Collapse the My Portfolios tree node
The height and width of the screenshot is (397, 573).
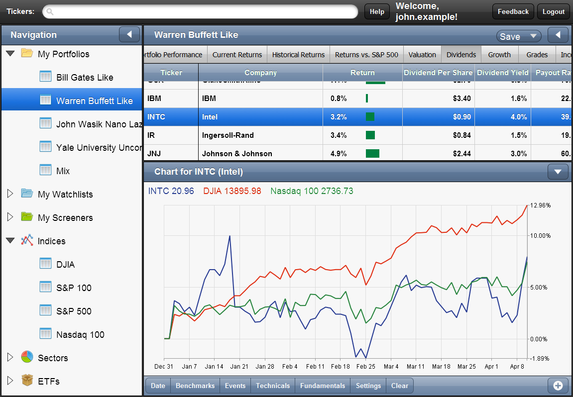(10, 54)
